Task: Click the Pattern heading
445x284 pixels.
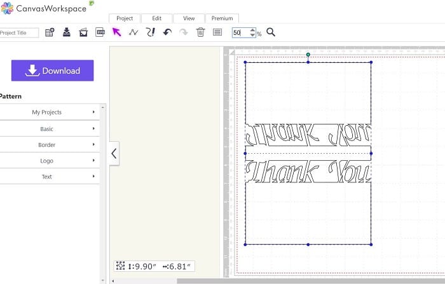Action: pos(11,96)
